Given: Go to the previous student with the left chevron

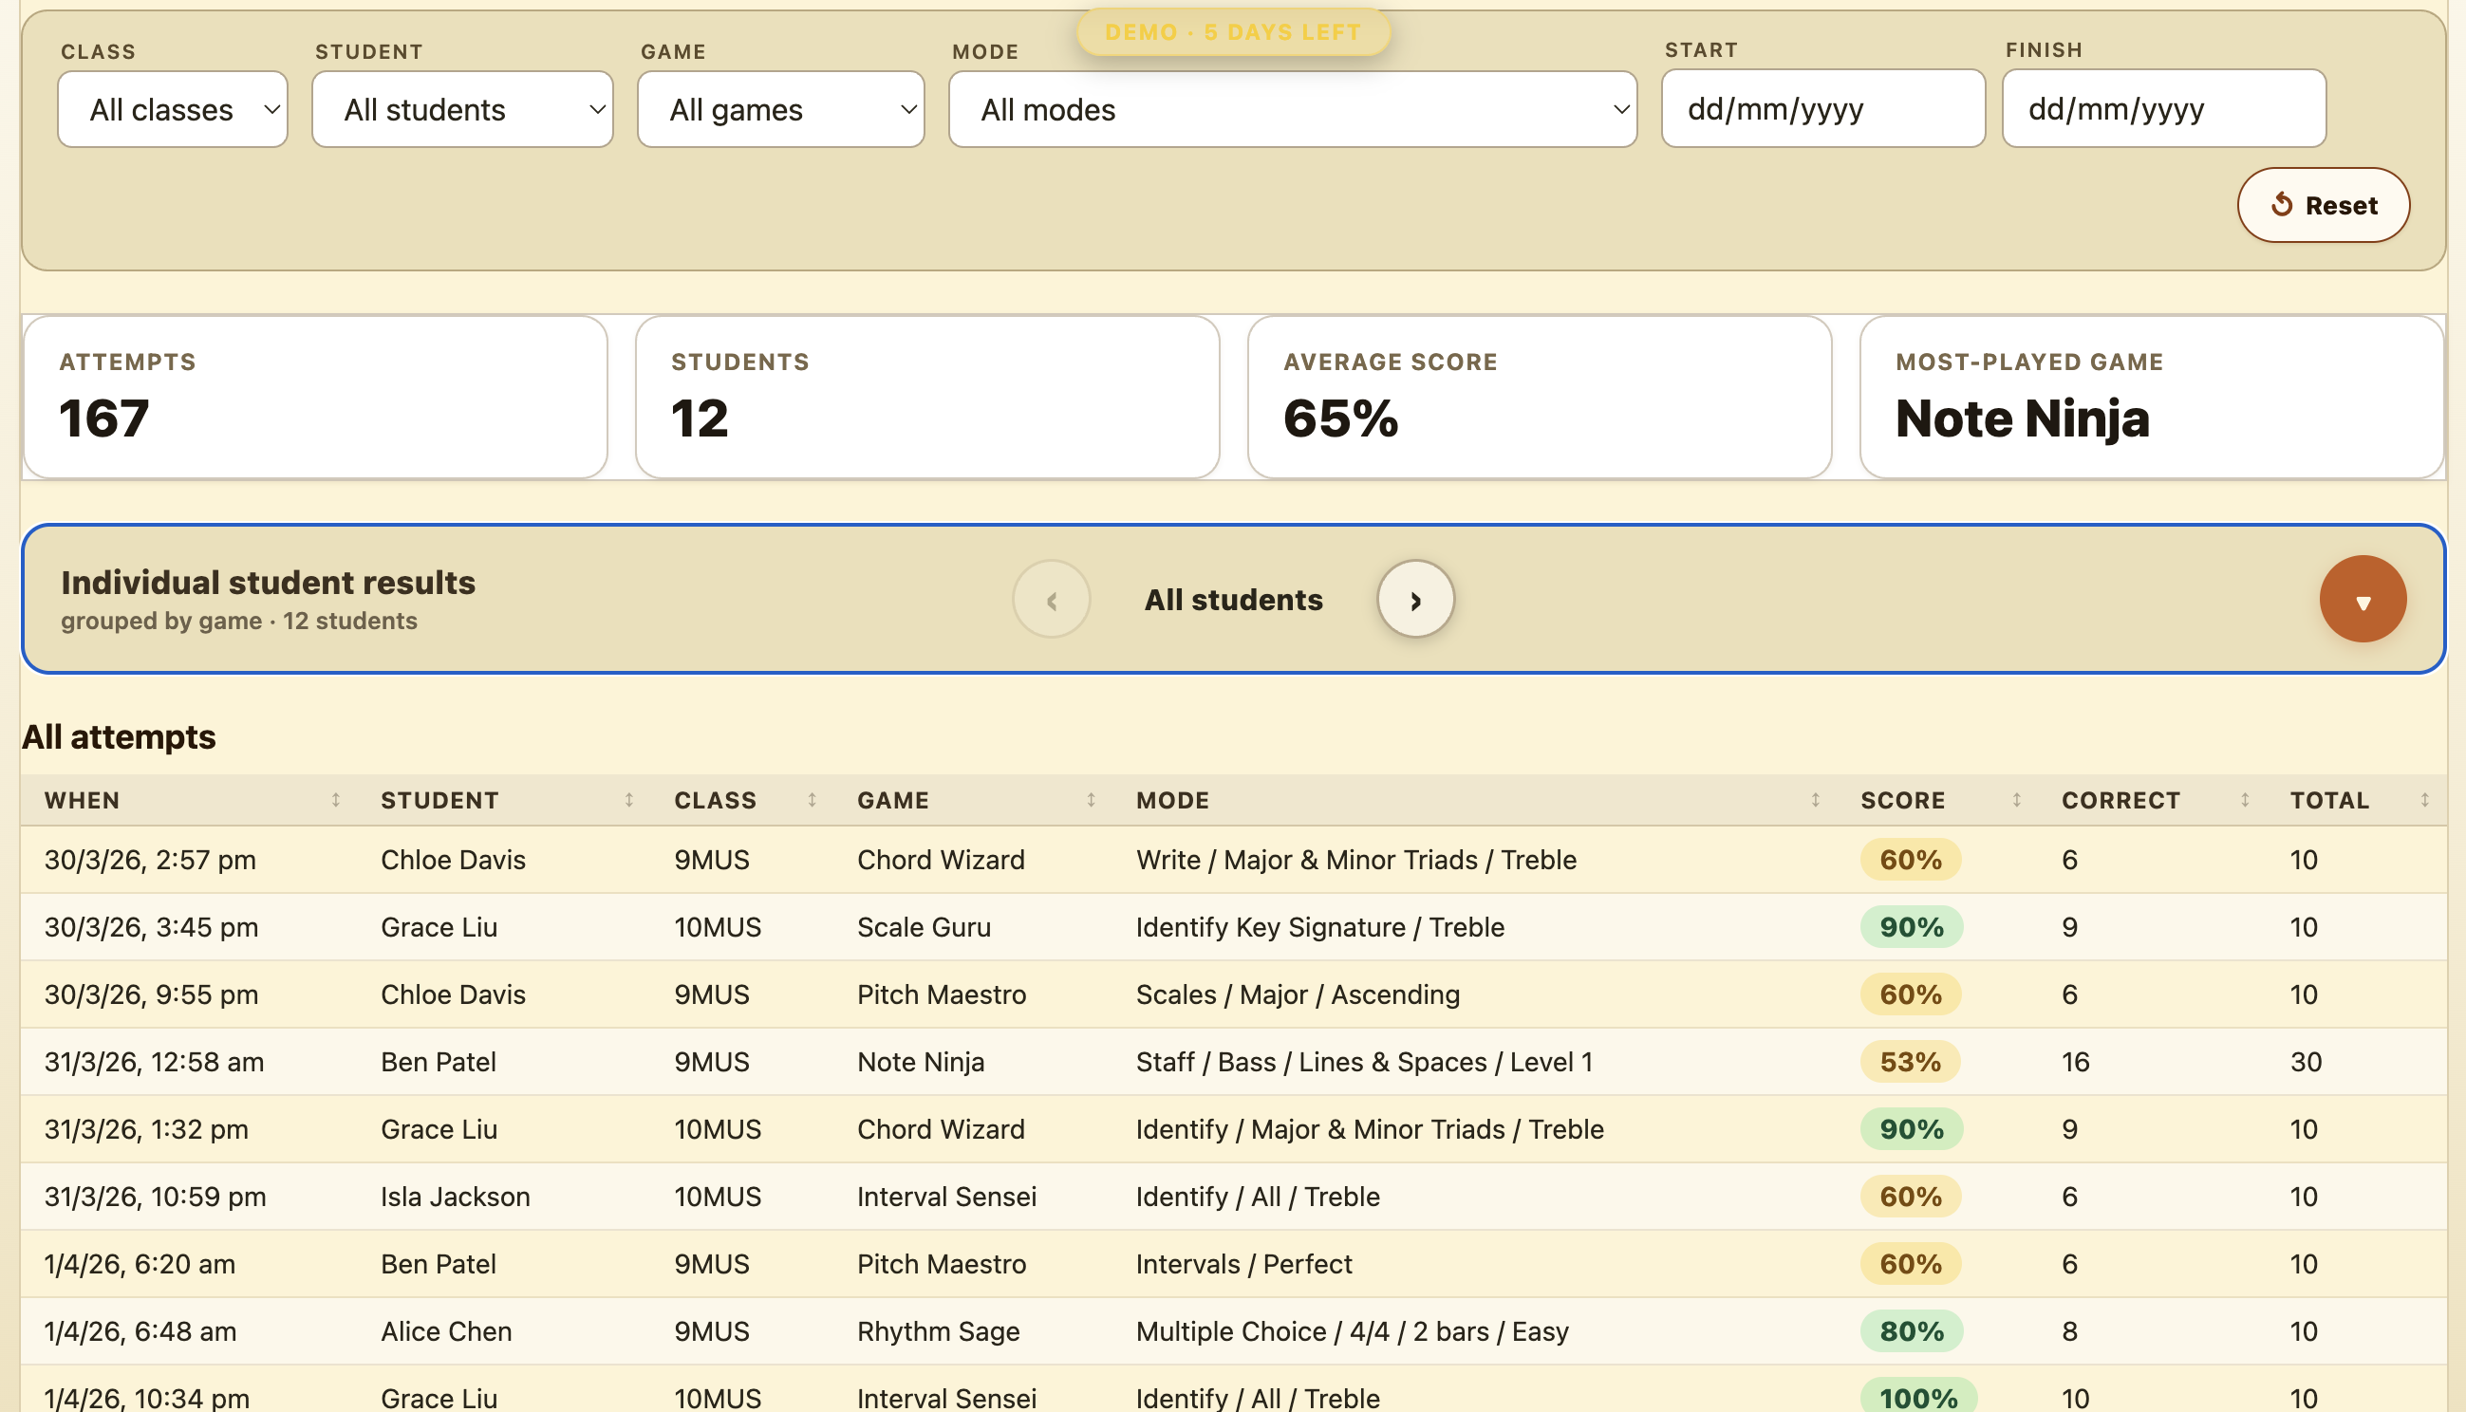Looking at the screenshot, I should pyautogui.click(x=1051, y=600).
